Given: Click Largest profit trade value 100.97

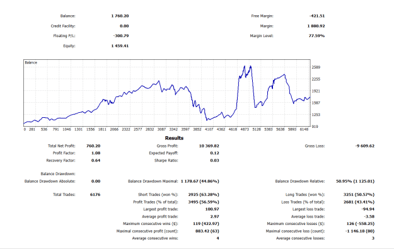Looking at the screenshot, I should tap(212, 209).
